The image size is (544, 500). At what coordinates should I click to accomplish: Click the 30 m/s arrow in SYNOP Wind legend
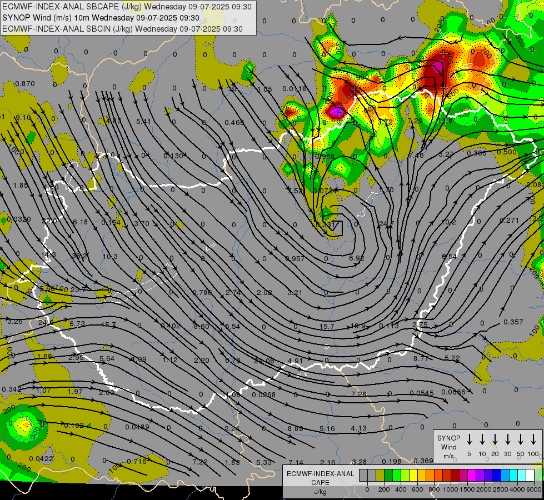pyautogui.click(x=507, y=439)
